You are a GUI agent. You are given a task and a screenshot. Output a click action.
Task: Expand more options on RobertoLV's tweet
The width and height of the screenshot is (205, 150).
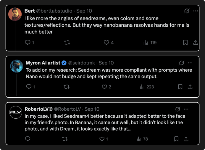(x=186, y=109)
